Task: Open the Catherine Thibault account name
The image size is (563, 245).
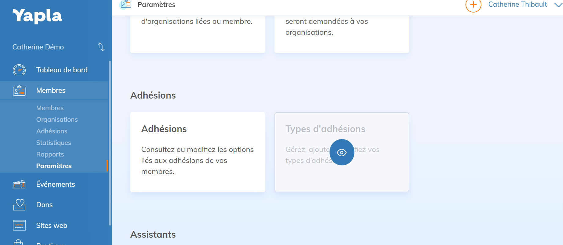Action: point(517,5)
